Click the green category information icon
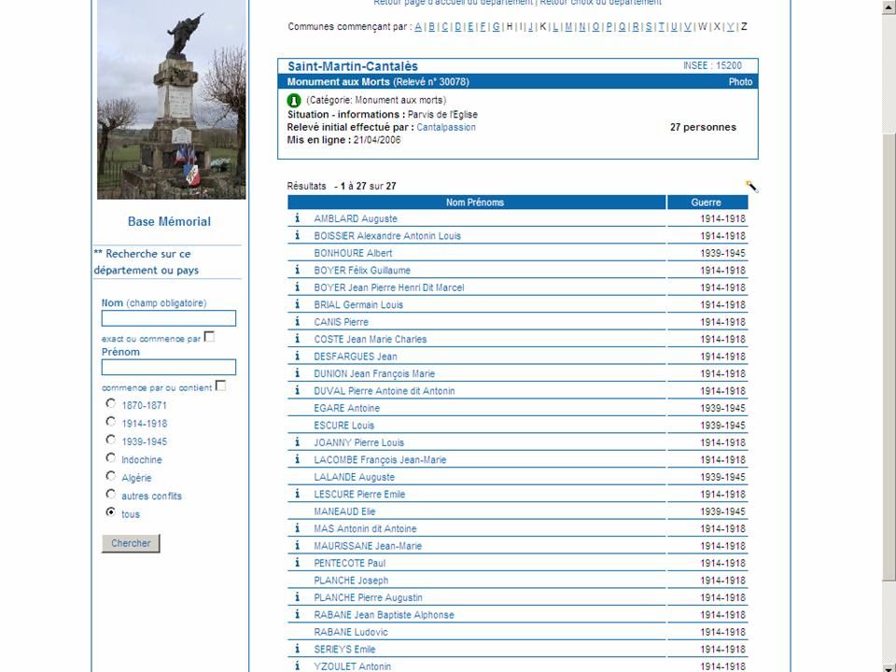Image resolution: width=896 pixels, height=672 pixels. pyautogui.click(x=294, y=100)
